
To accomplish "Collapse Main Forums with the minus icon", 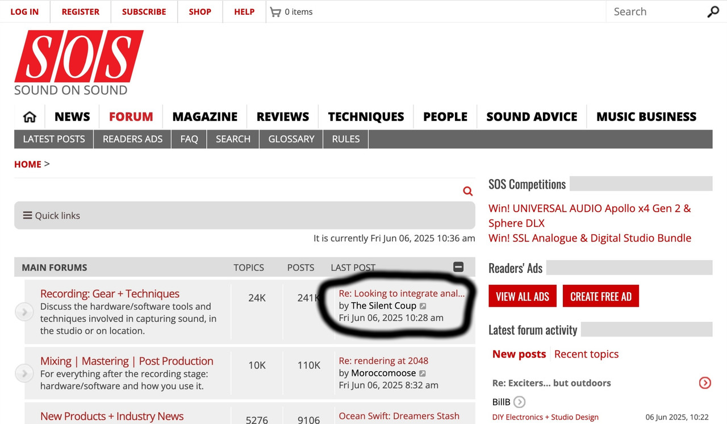I will pyautogui.click(x=458, y=267).
